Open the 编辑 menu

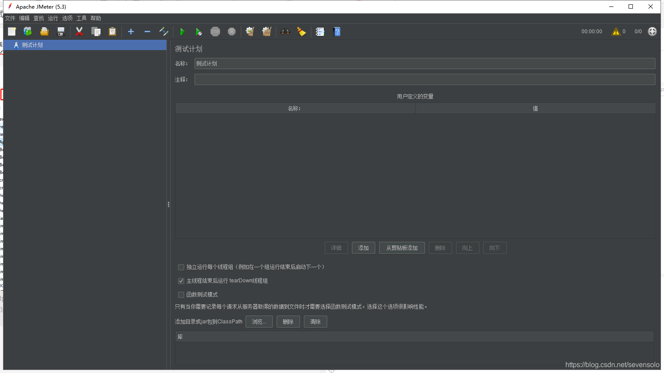coord(24,18)
